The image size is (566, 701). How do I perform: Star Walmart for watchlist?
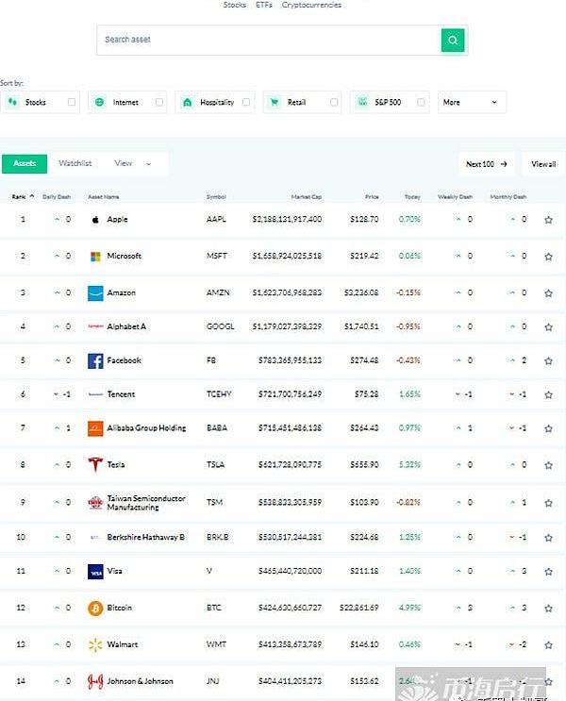548,645
